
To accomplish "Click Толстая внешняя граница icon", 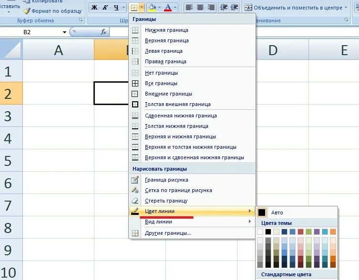I will point(135,105).
